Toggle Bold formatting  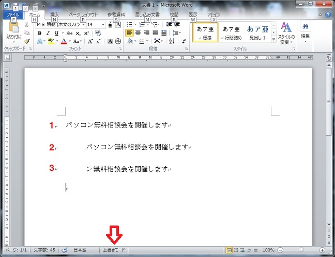coord(39,33)
